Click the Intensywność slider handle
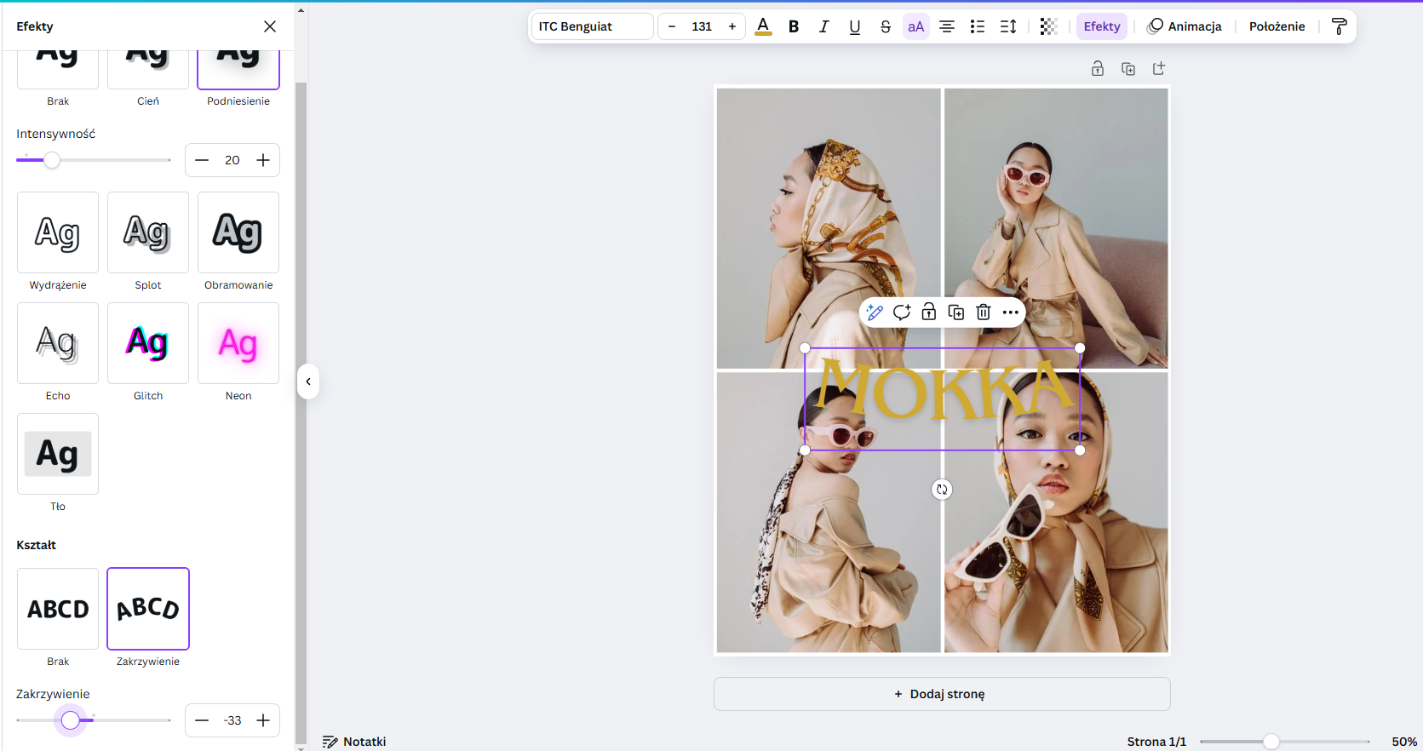The width and height of the screenshot is (1423, 751). 52,160
